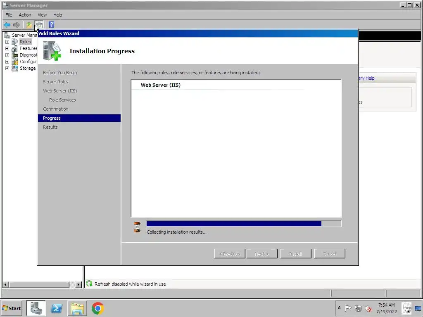Expand the Diagnostics tree node
423x317 pixels.
(x=7, y=55)
